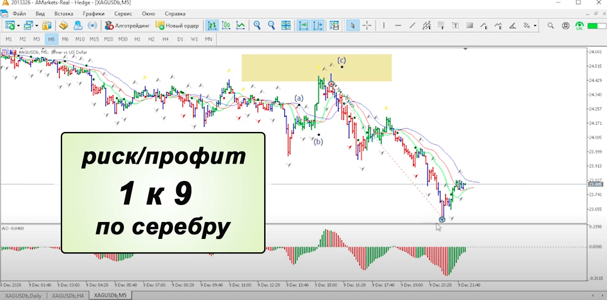Switch chart to line chart mode
The height and width of the screenshot is (300, 607).
click(x=240, y=25)
